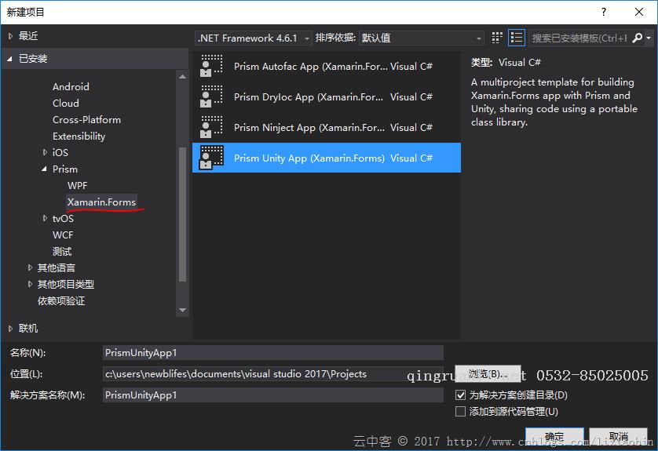Expand the Other Languages (其他语言) node
The image size is (658, 451).
30,267
